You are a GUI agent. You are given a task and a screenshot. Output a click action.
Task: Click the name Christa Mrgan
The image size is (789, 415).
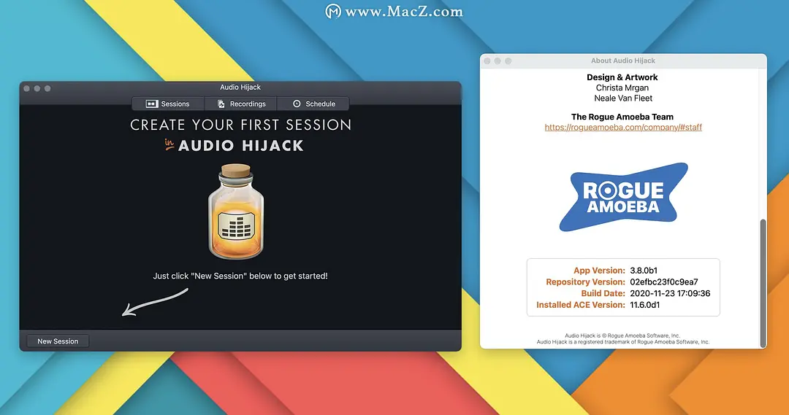[622, 88]
